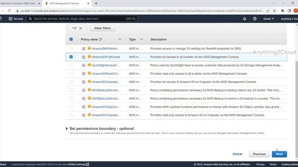Open the Terms footer link
This screenshot has width=298, height=167.
coord(273,164)
